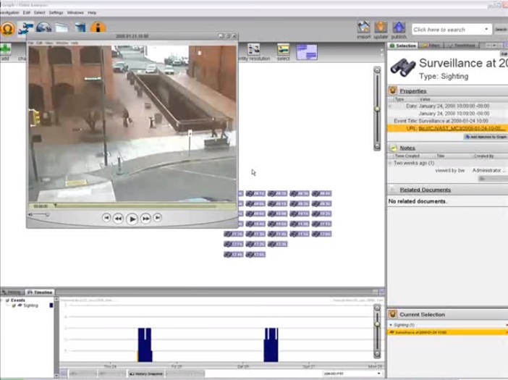Click the Notes heading link
Image resolution: width=508 pixels, height=380 pixels.
tap(407, 148)
